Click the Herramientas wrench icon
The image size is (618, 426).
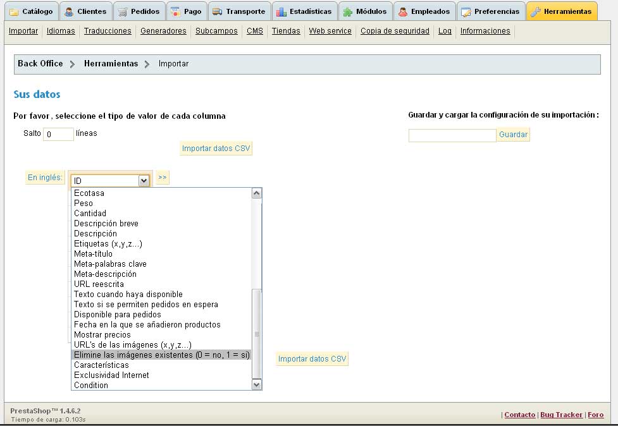pos(536,12)
